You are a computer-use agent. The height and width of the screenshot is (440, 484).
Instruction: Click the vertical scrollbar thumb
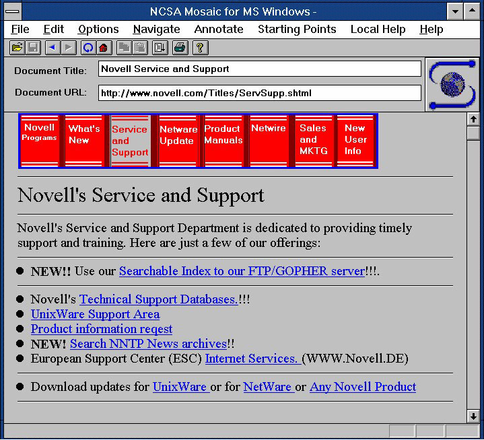pyautogui.click(x=473, y=133)
